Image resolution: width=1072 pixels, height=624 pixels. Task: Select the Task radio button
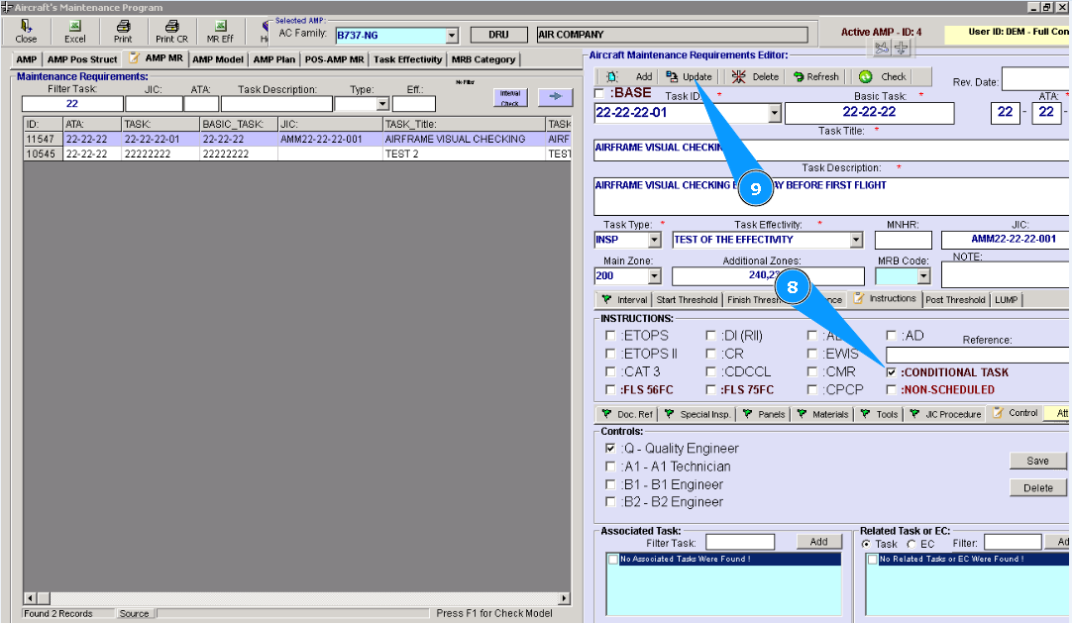pos(866,544)
